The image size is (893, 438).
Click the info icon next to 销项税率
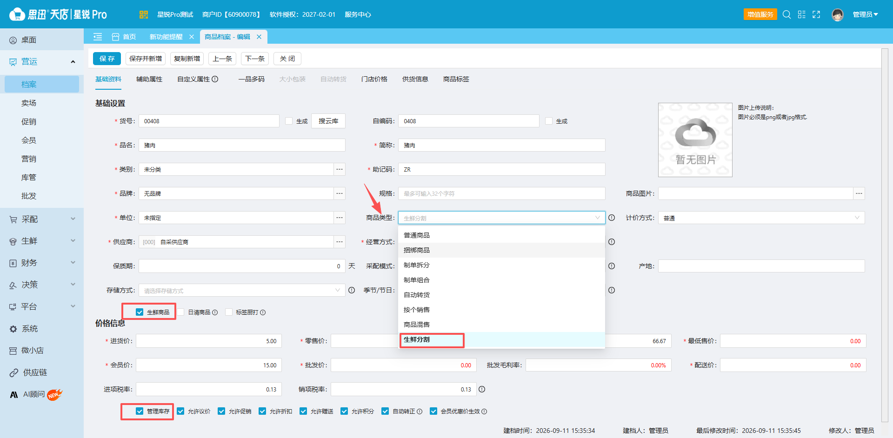coord(482,389)
